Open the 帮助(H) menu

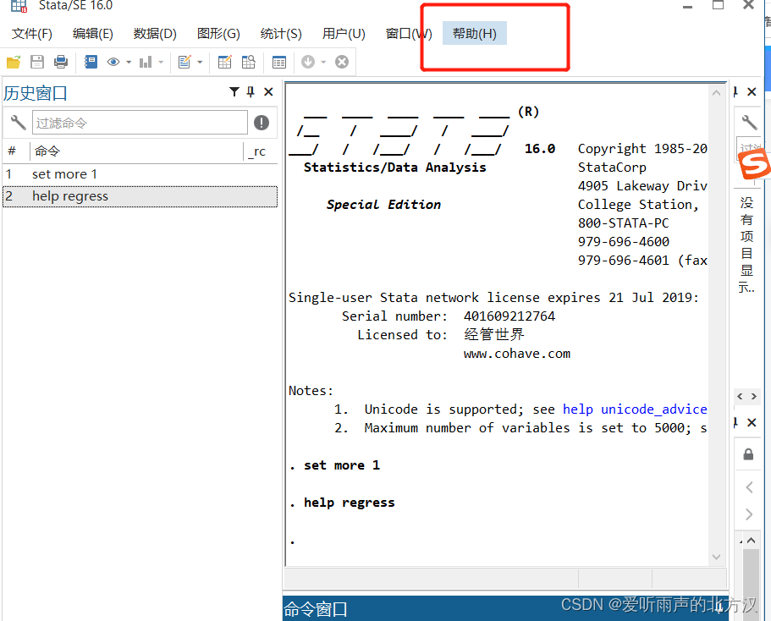(x=474, y=34)
